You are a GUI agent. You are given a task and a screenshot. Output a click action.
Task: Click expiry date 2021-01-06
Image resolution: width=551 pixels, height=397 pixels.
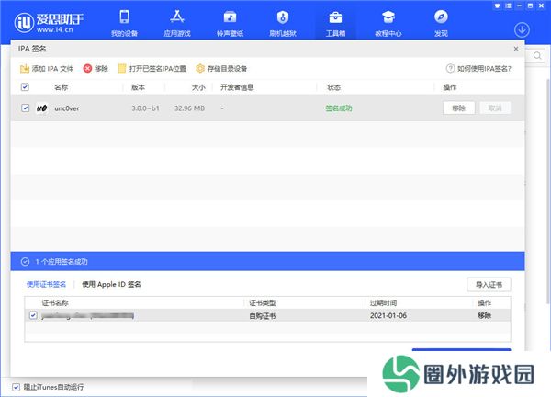click(388, 316)
